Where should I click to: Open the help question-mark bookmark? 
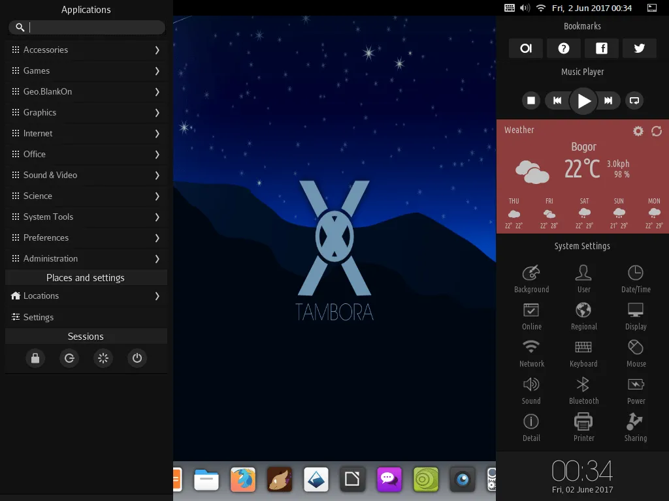[x=564, y=48]
